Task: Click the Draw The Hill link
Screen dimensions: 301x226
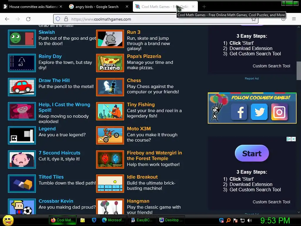Action: (54, 80)
